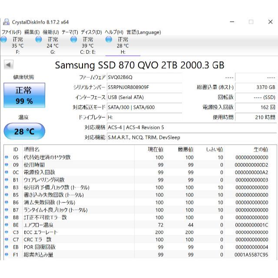This screenshot has width=278, height=278.
Task: Click the total host writes value 3370 GB
Action: [256, 87]
